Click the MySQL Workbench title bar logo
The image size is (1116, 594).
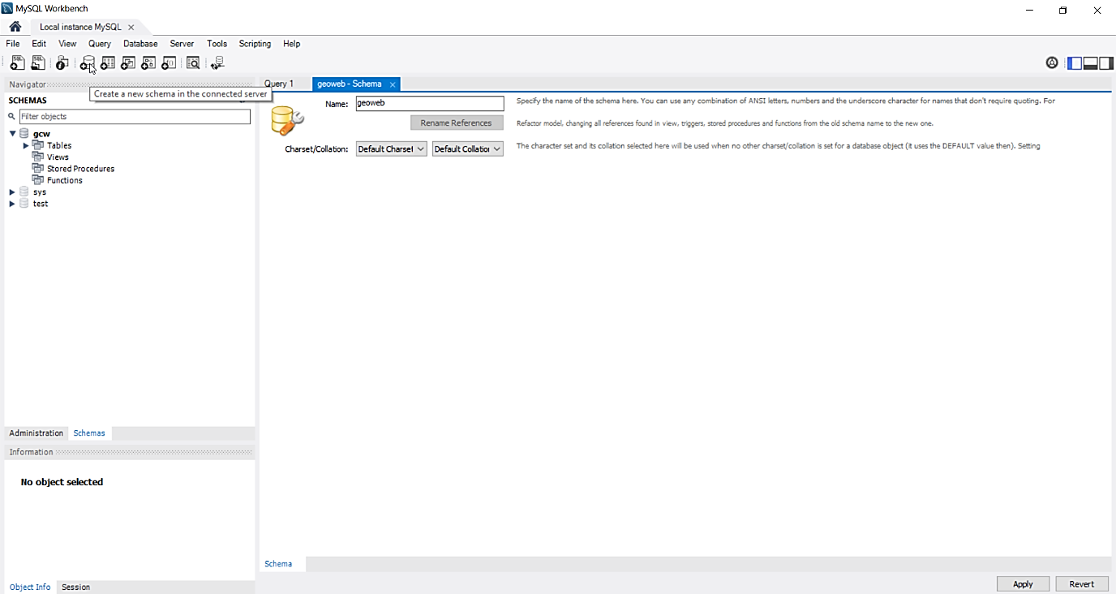coord(7,8)
